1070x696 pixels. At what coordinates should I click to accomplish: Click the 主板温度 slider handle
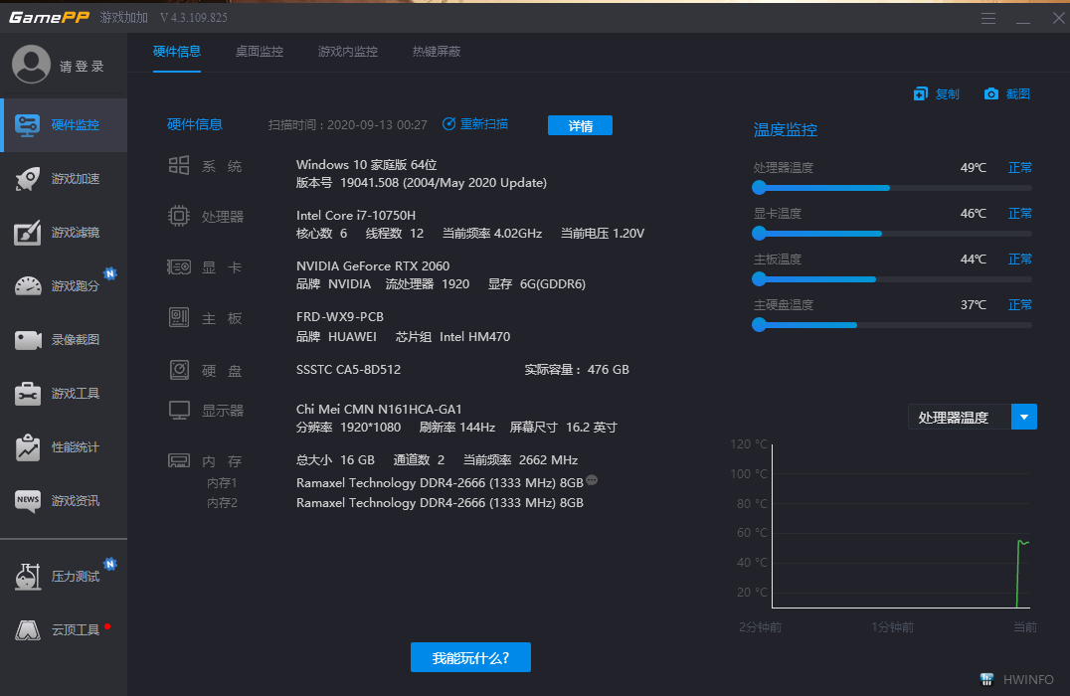pyautogui.click(x=759, y=279)
